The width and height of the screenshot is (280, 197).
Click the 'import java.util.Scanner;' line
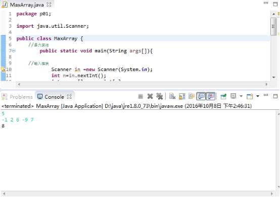pos(53,26)
